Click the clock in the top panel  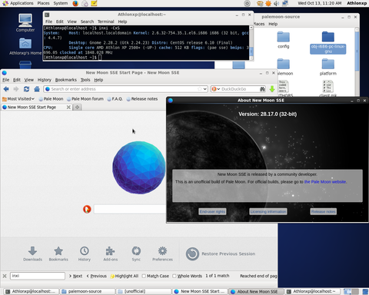coord(319,3)
